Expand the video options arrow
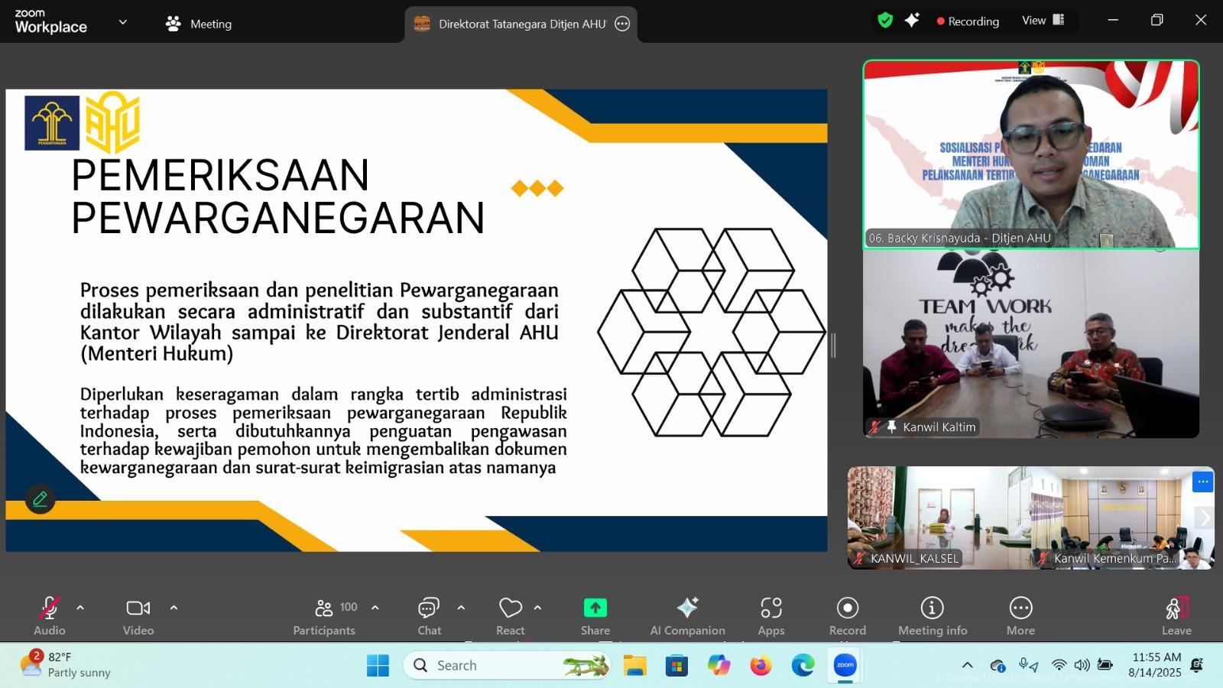Image resolution: width=1223 pixels, height=688 pixels. click(x=174, y=608)
